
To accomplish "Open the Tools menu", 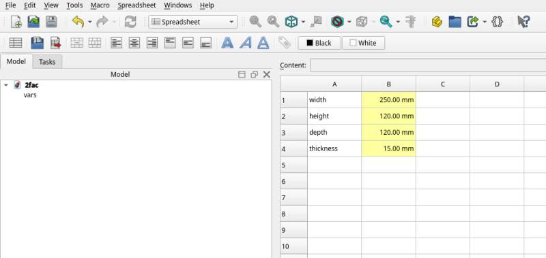I will 74,5.
